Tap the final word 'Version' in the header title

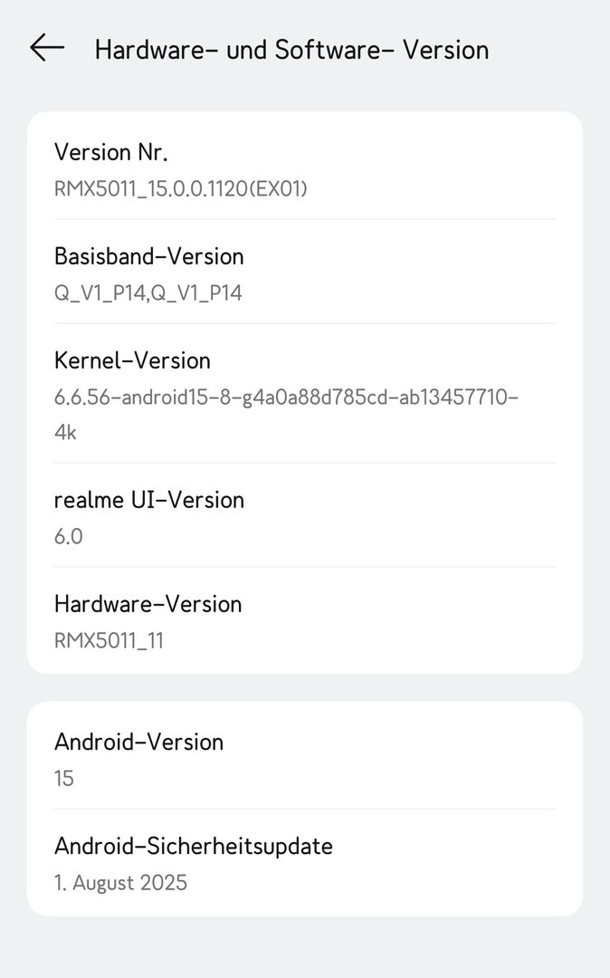pos(445,49)
